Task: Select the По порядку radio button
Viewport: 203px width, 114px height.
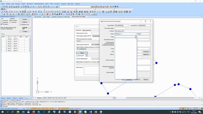Action: (x=10, y=20)
